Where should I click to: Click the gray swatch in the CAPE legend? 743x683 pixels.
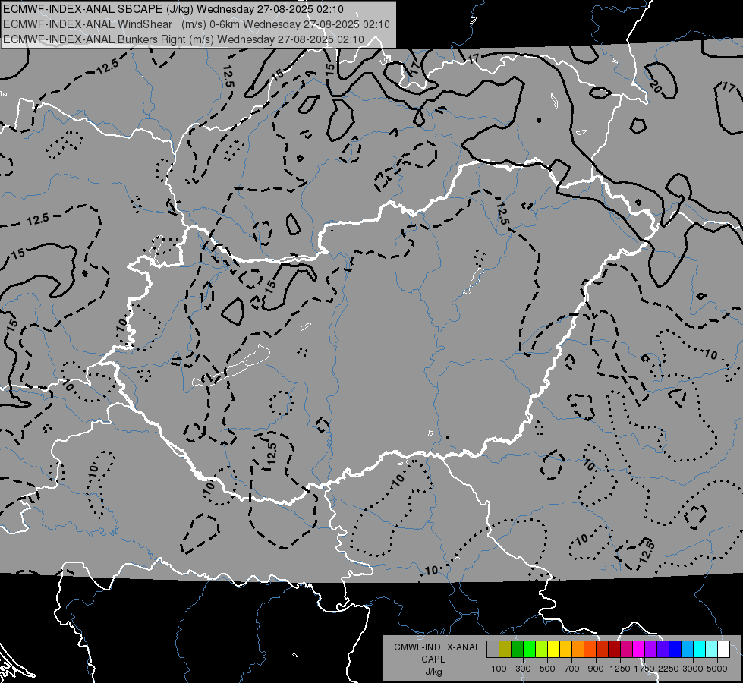(493, 650)
